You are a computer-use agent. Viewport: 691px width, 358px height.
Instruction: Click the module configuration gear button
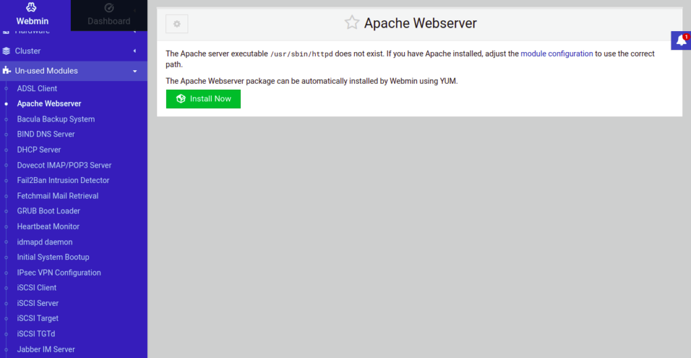coord(177,24)
